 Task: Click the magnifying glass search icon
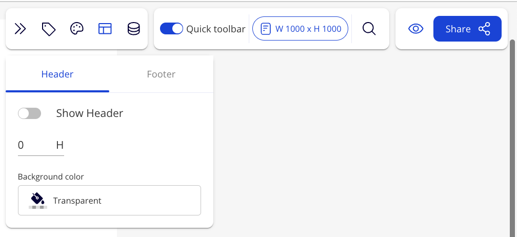[369, 29]
